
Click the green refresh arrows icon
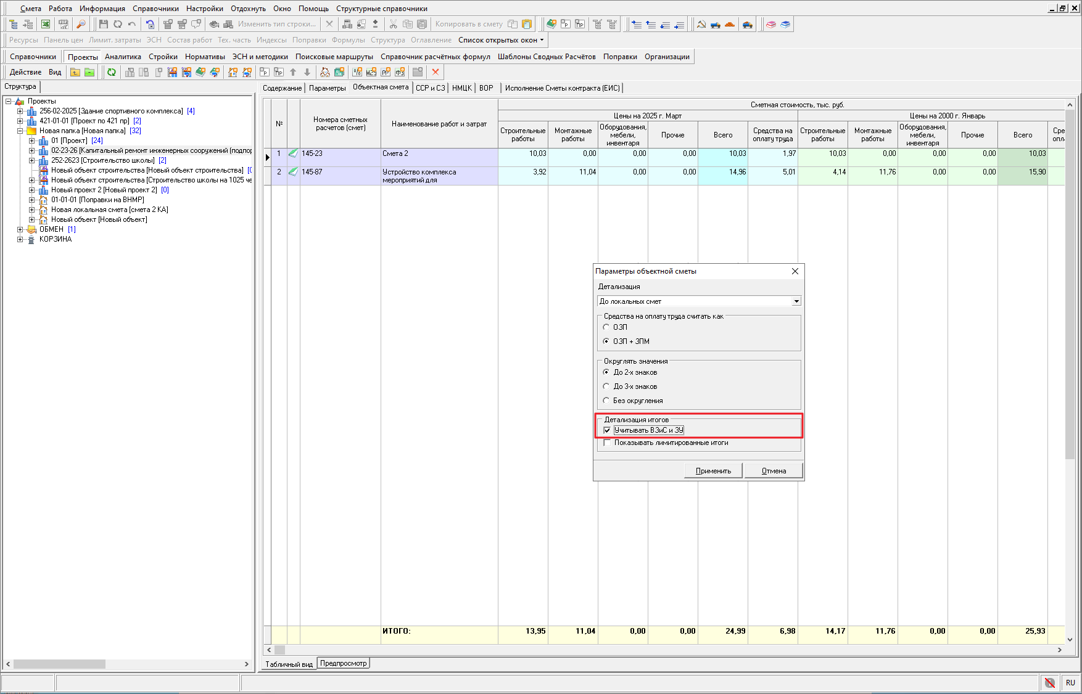click(112, 72)
